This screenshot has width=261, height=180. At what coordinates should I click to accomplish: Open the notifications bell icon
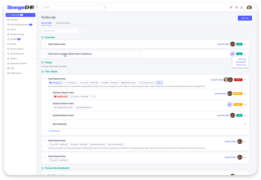tap(236, 8)
